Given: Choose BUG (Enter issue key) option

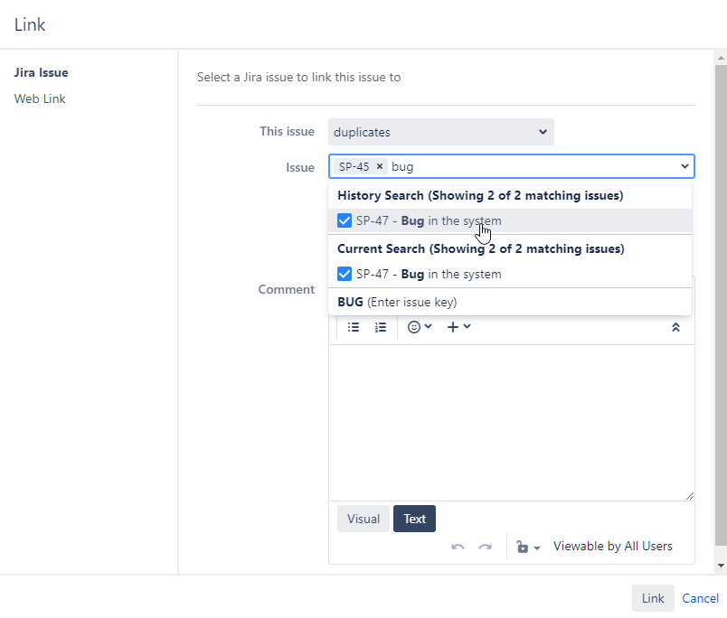Looking at the screenshot, I should click(x=510, y=302).
